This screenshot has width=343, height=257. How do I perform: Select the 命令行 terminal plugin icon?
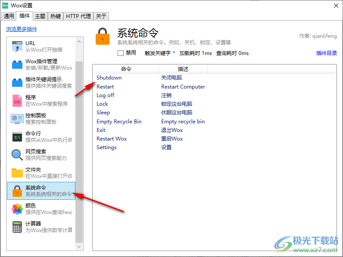coord(17,137)
